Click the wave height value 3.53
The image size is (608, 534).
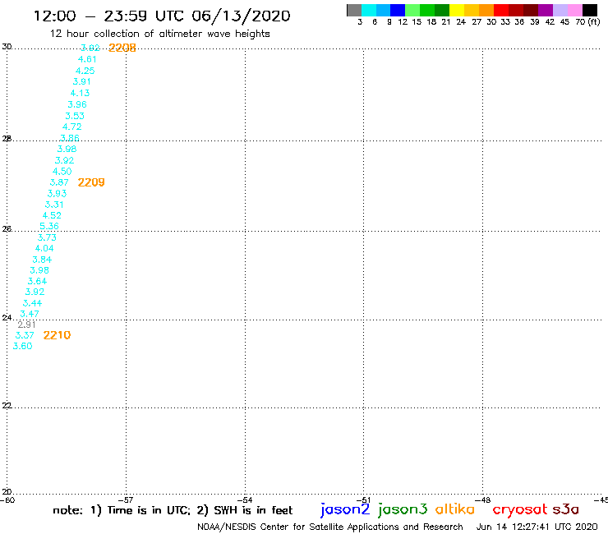(75, 116)
